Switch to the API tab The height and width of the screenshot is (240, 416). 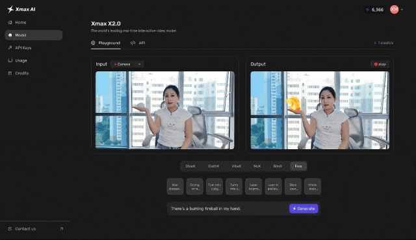tap(138, 43)
